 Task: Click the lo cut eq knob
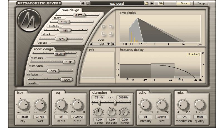[x=61, y=105]
